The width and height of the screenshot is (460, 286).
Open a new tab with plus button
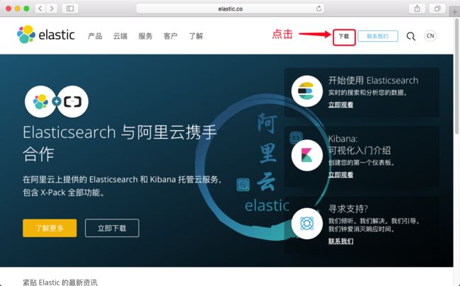[455, 12]
